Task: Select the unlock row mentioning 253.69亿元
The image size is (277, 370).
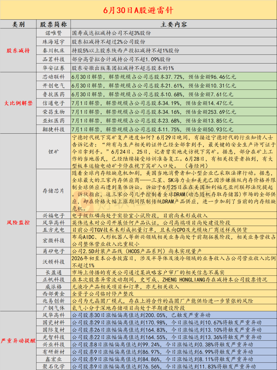Action: click(x=174, y=112)
